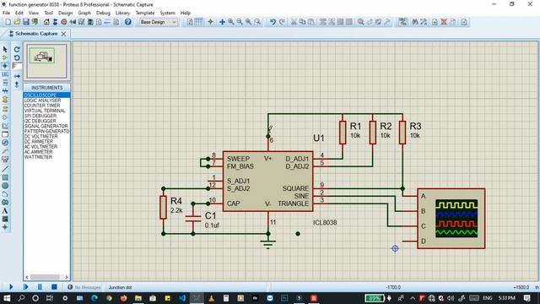540x304 pixels.
Task: Open the Library menu
Action: (x=122, y=13)
